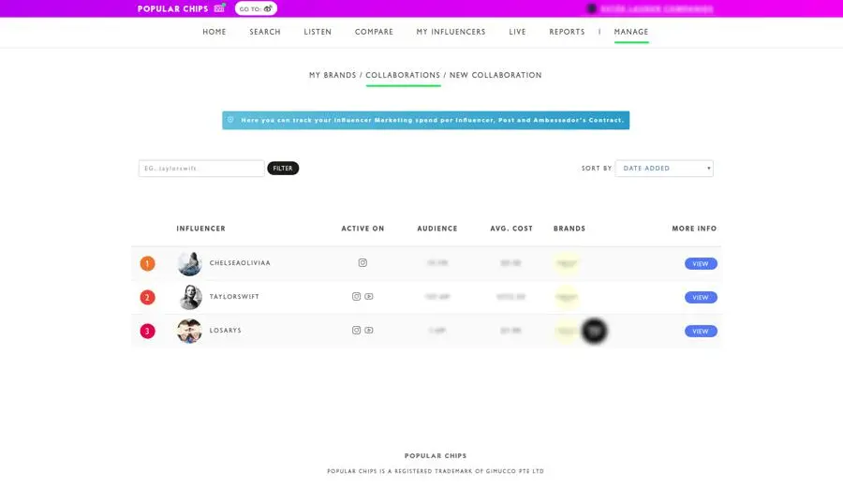Click the black round brand logo for Losarys
843x488 pixels.
coord(594,331)
